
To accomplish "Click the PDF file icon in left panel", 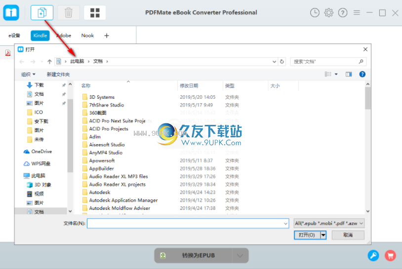I will (x=8, y=53).
